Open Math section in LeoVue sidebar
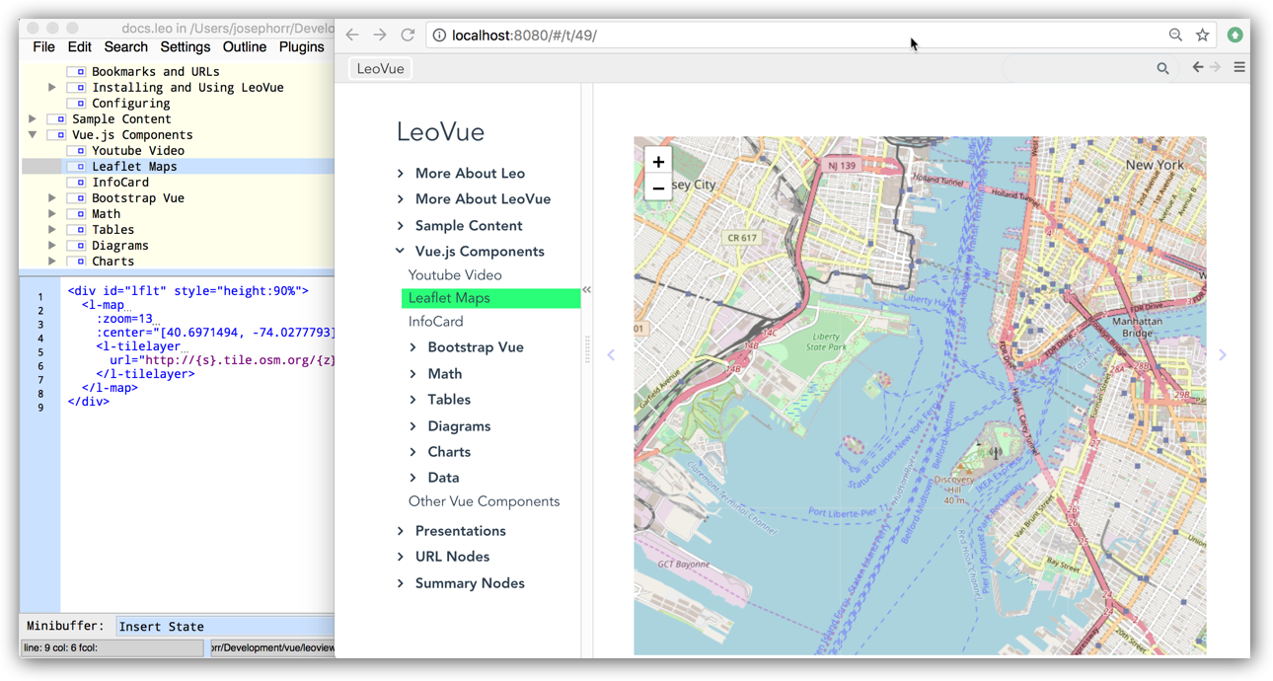The height and width of the screenshot is (681, 1273). click(444, 374)
